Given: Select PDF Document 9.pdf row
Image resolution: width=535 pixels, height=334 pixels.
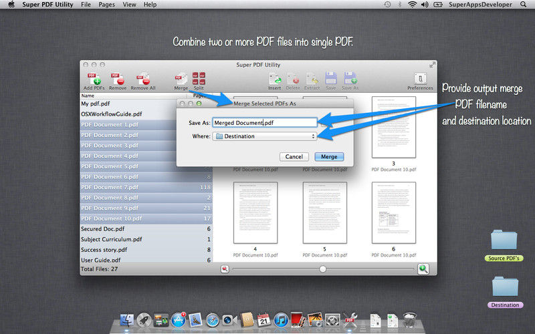Looking at the screenshot, I should (x=146, y=208).
